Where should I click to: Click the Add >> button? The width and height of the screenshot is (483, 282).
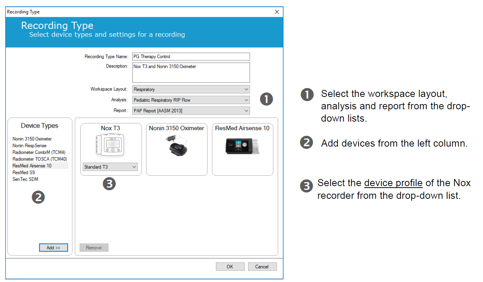53,248
